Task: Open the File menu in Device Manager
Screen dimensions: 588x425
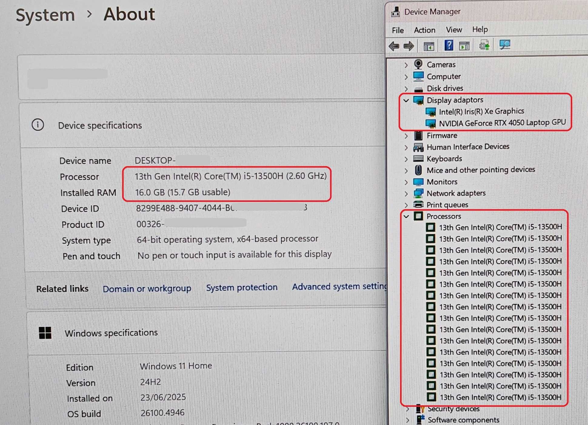Action: (x=398, y=30)
